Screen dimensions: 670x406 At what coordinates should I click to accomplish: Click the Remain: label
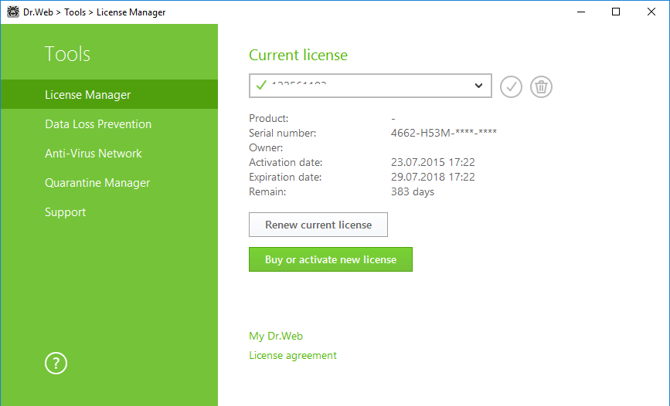pos(267,191)
